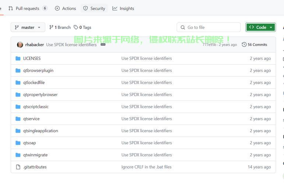284x184 pixels.
Task: Open the Insights tab
Action: click(x=123, y=8)
